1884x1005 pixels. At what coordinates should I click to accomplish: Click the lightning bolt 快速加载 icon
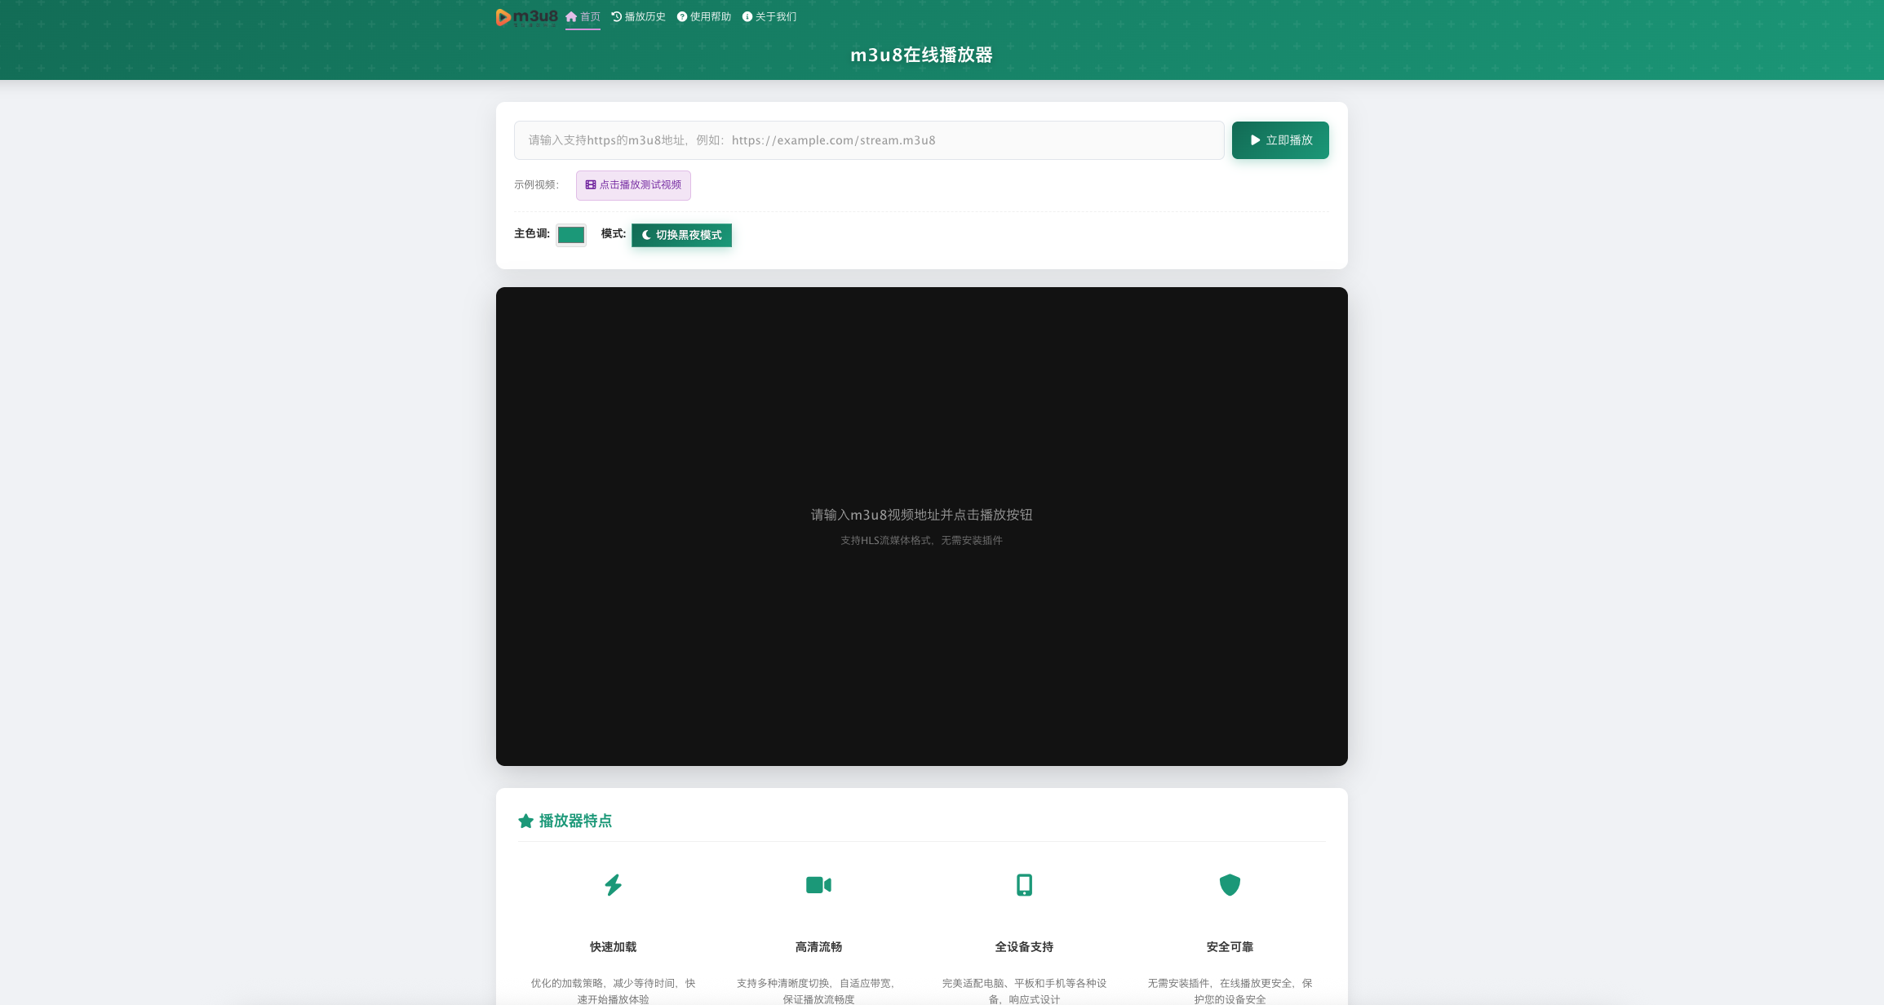pyautogui.click(x=613, y=885)
